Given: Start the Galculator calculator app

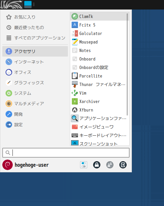Looking at the screenshot, I should [x=99, y=33].
